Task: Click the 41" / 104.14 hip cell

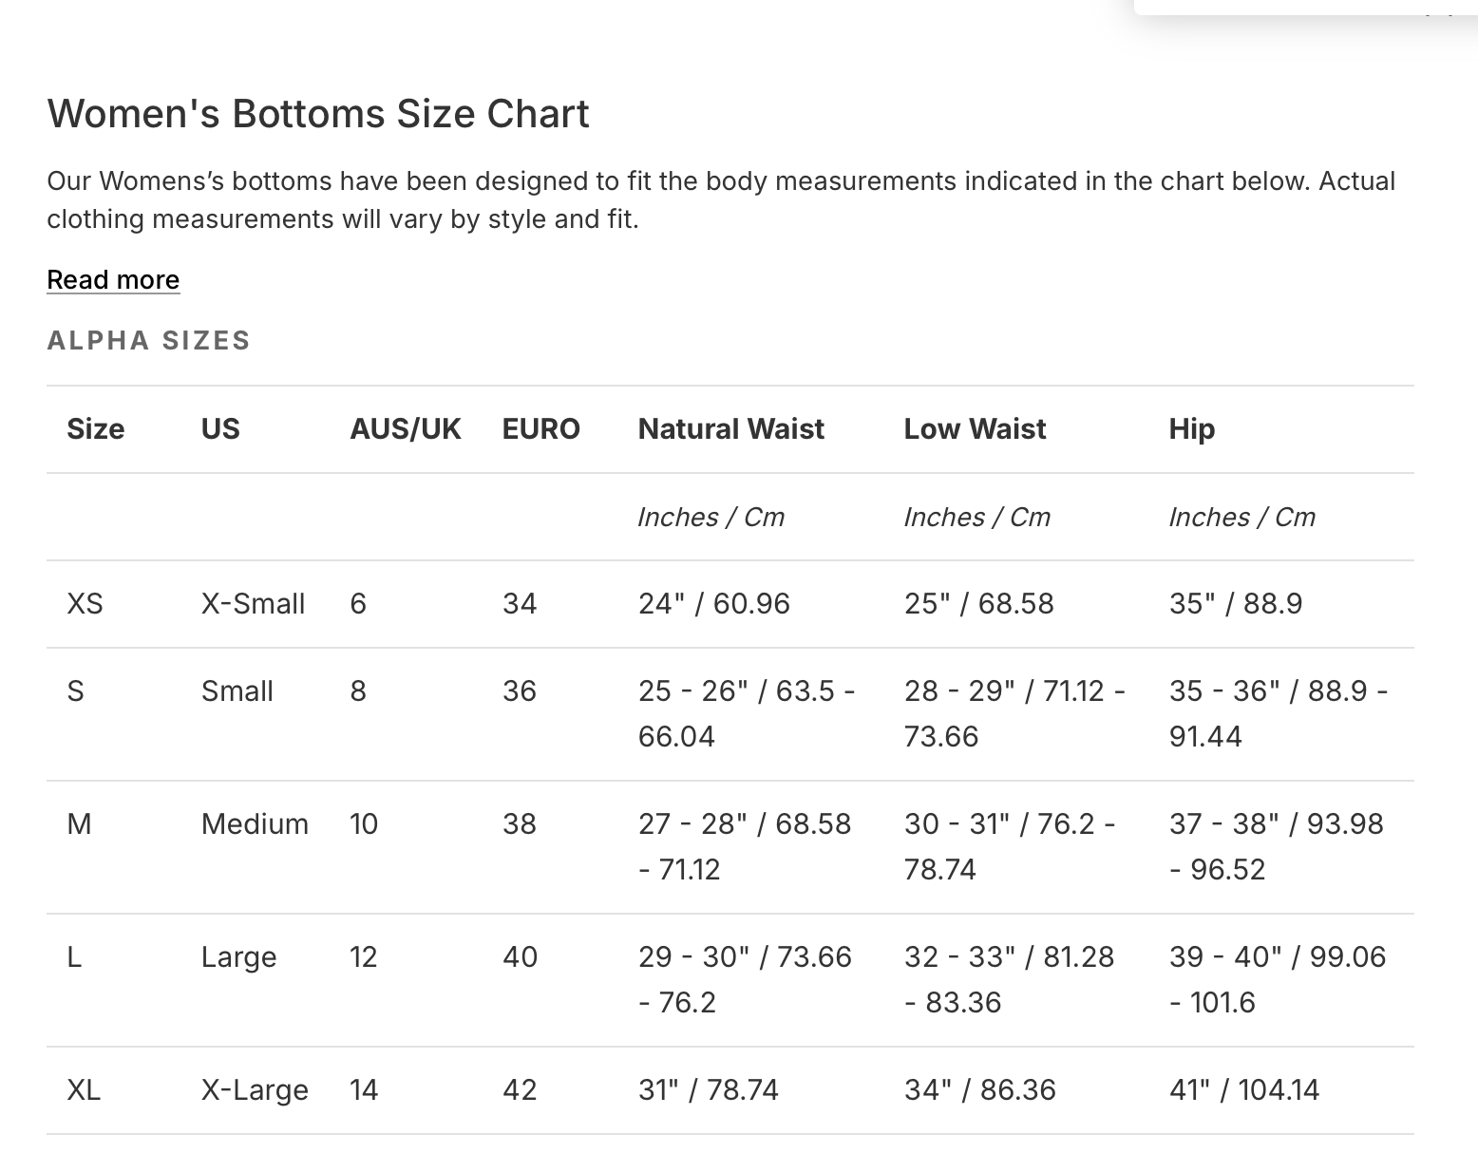Action: point(1243,1090)
